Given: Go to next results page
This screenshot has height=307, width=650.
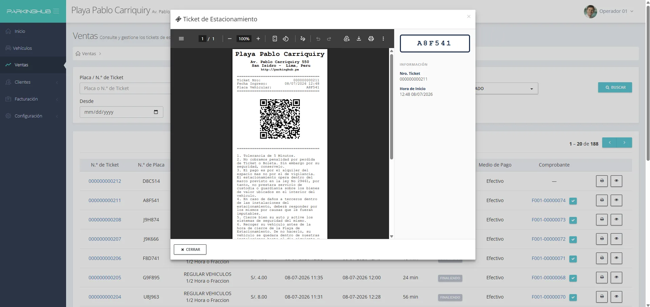Looking at the screenshot, I should [x=624, y=142].
